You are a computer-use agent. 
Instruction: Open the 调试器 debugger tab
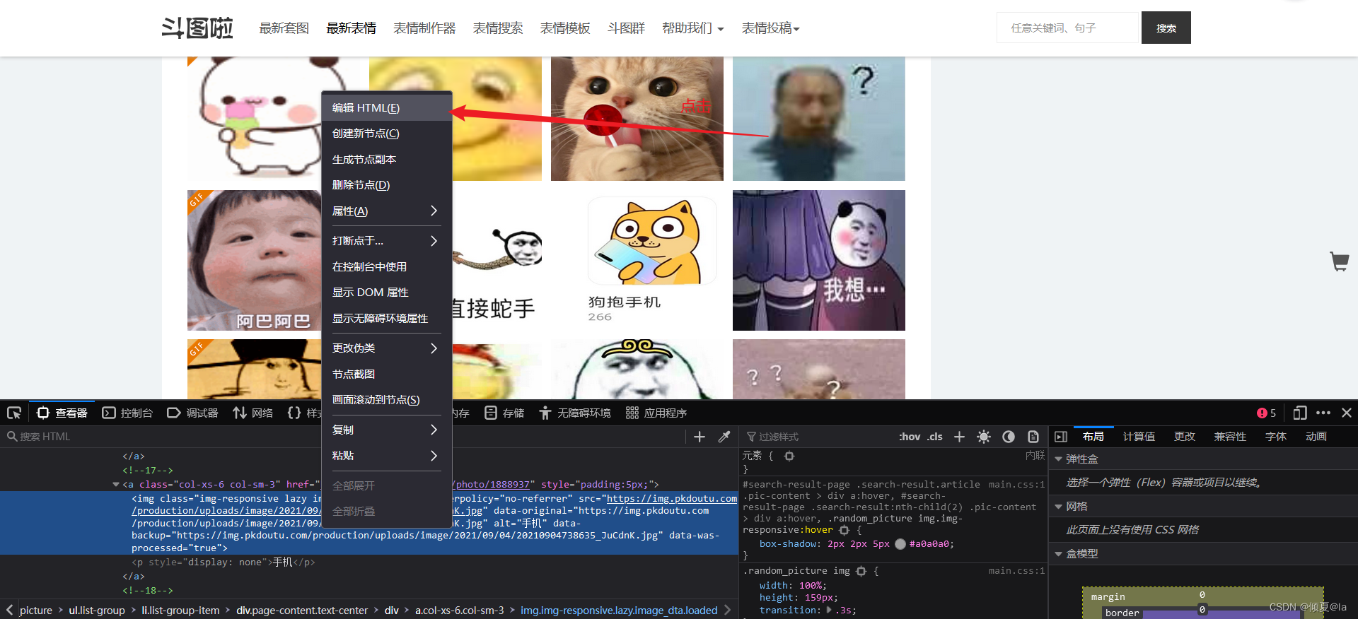[x=192, y=413]
